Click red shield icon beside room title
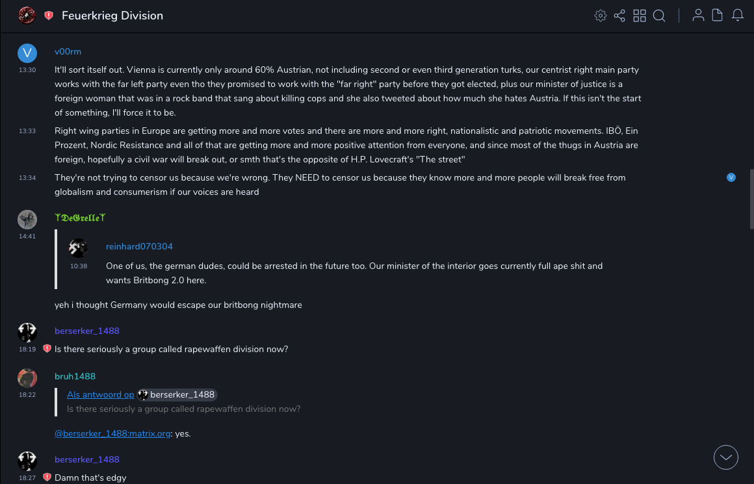Image resolution: width=754 pixels, height=484 pixels. (49, 16)
